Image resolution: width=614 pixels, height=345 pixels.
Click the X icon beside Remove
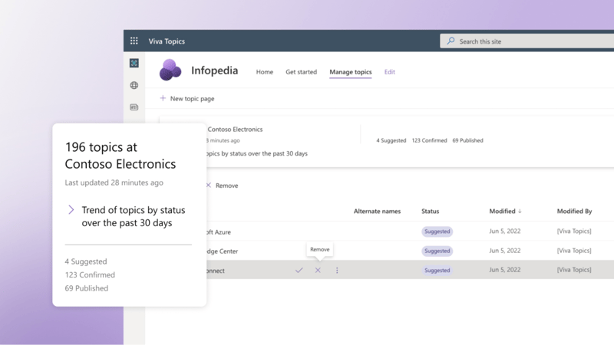pyautogui.click(x=209, y=185)
